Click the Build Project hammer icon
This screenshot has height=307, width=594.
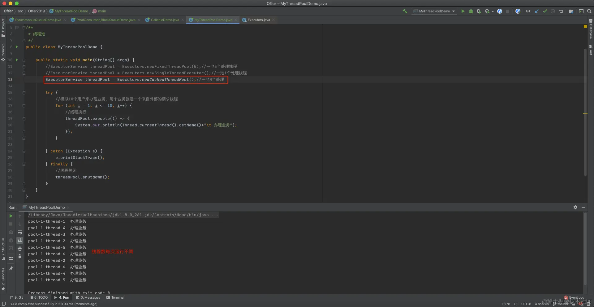(405, 11)
